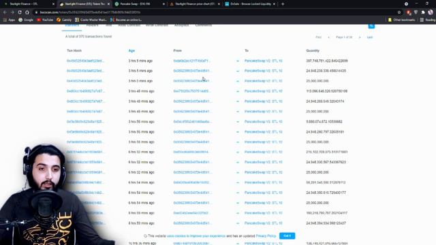This screenshot has height=245, width=436.
Task: Open the Privacy Policy link
Action: pos(266,236)
